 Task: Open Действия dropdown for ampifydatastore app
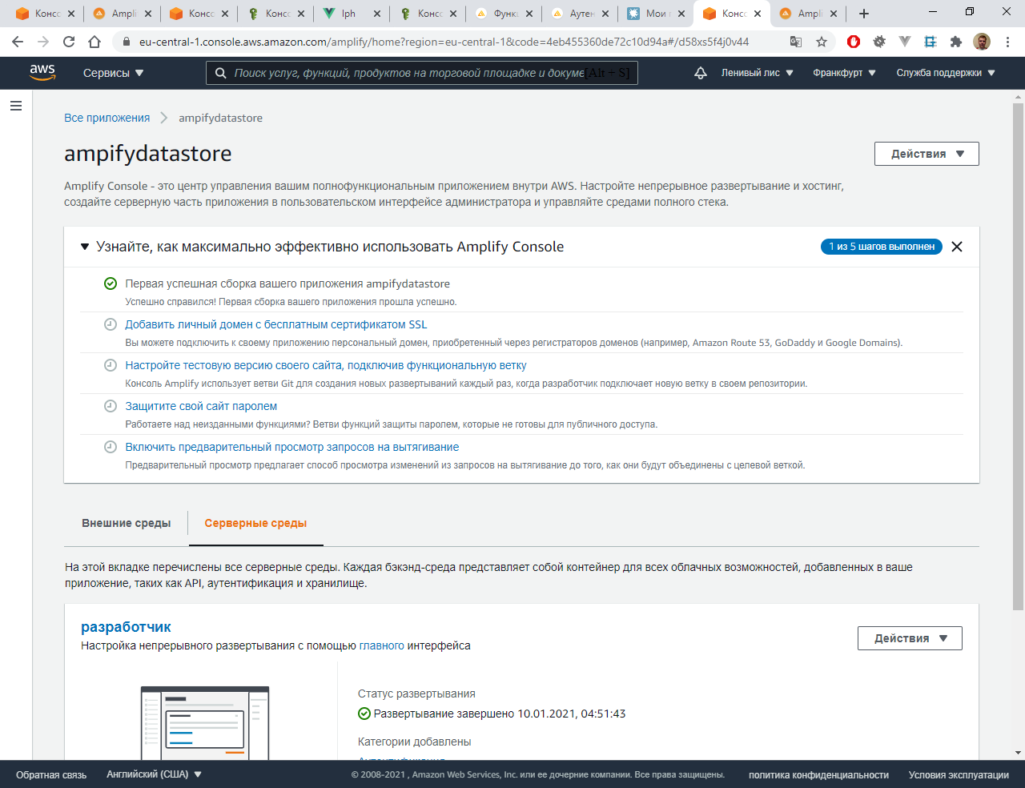tap(927, 154)
